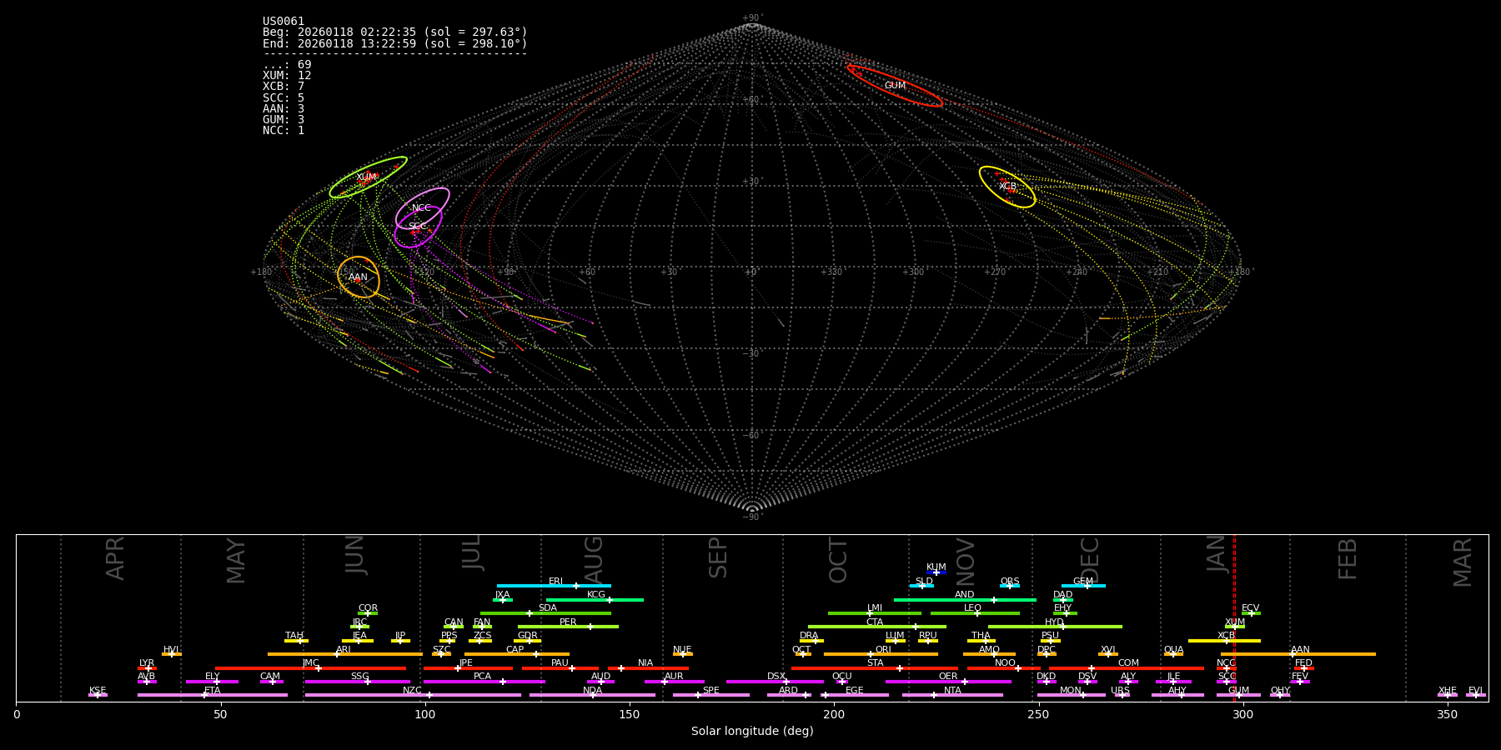Click the legend entry 'XCB: 7'
The height and width of the screenshot is (750, 1501).
click(x=284, y=87)
